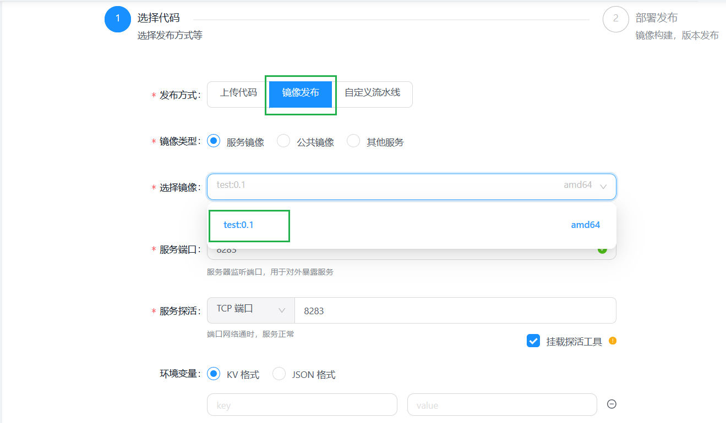Pick test:0.1 from the image list

click(239, 225)
